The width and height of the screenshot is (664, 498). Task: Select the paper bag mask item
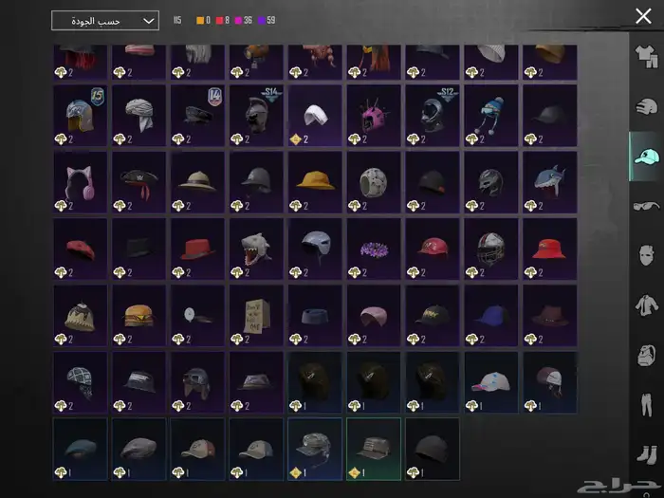pyautogui.click(x=256, y=315)
